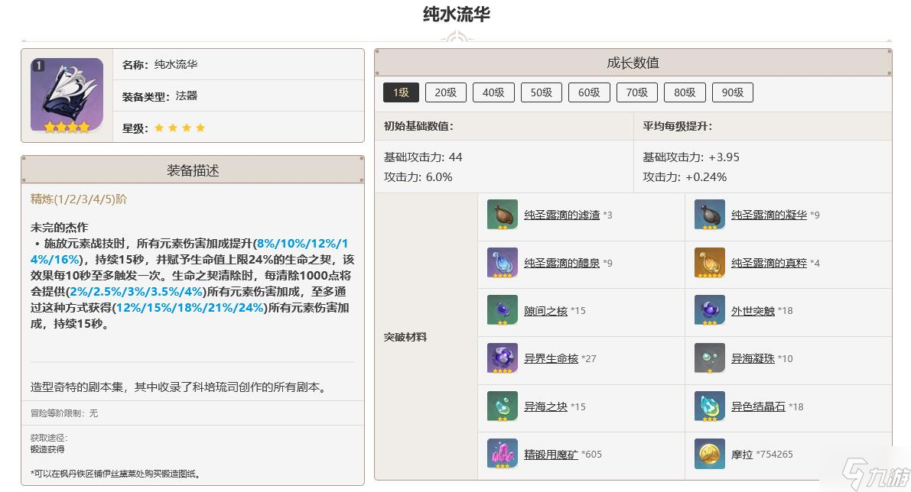Switch to the 20级 level tab
This screenshot has width=911, height=492.
tap(446, 93)
